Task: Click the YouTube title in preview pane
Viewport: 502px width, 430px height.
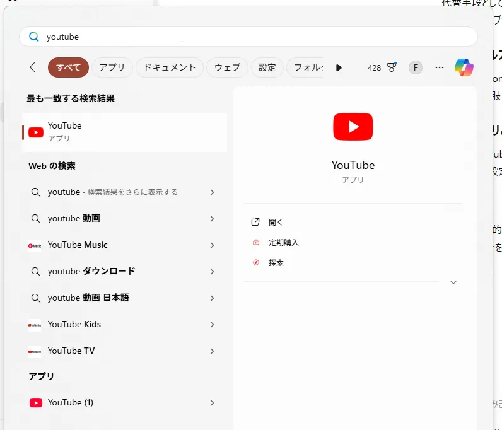Action: (x=353, y=165)
